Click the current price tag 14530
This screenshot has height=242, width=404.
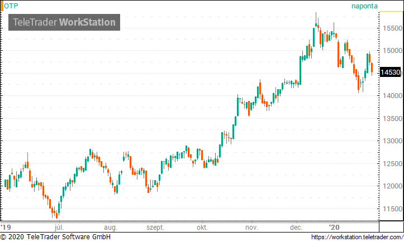coord(391,72)
